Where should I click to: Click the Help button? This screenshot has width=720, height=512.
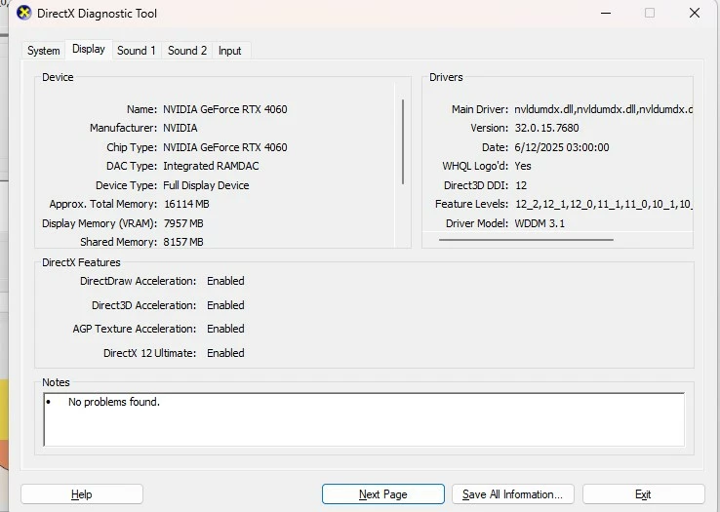tap(82, 494)
